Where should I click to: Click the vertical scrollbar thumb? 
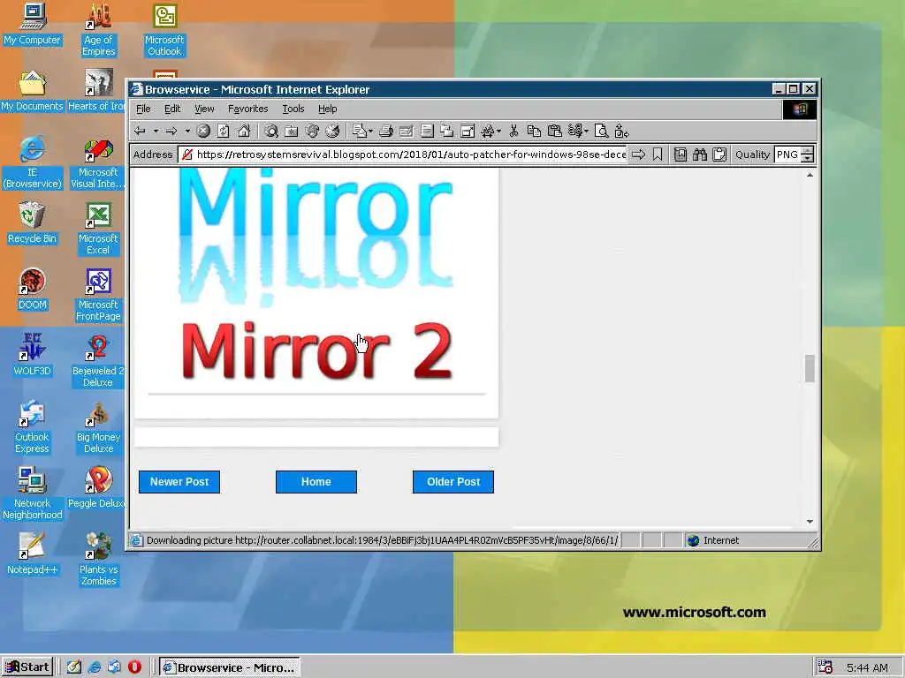(810, 368)
